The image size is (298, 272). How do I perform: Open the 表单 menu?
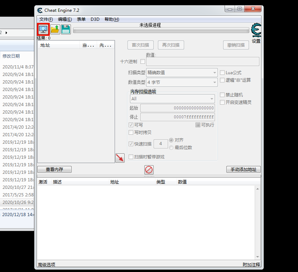pyautogui.click(x=81, y=19)
